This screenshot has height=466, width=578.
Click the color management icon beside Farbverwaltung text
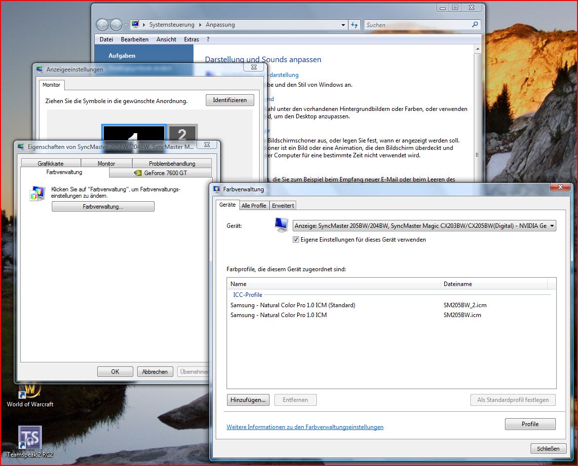coord(38,193)
